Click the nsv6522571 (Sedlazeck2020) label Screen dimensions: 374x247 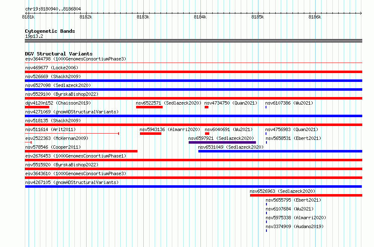click(169, 103)
